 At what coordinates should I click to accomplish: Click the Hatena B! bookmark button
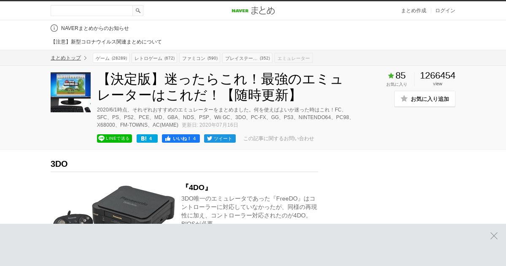click(147, 138)
